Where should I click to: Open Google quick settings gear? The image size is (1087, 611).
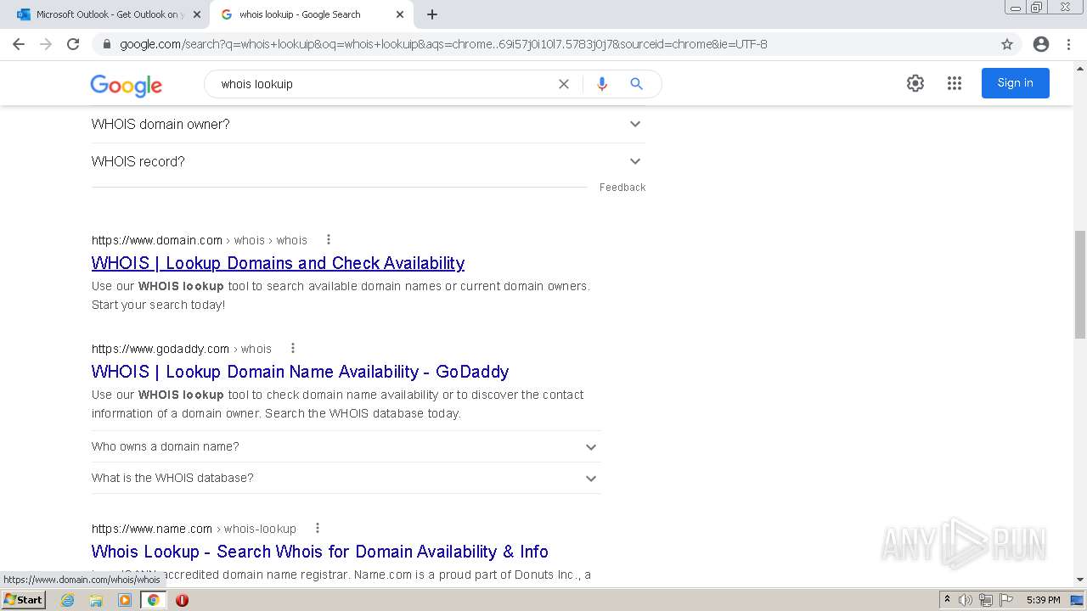click(x=915, y=83)
